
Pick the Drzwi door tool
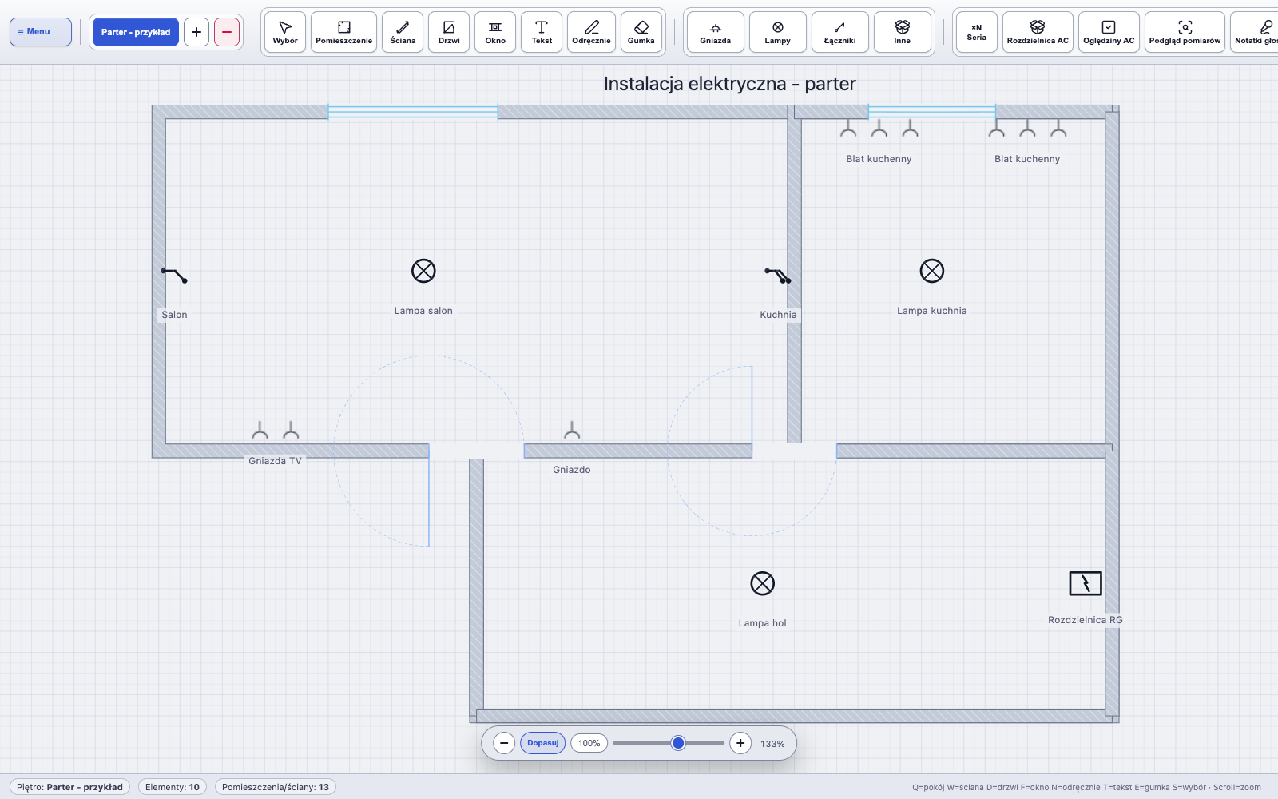tap(449, 32)
